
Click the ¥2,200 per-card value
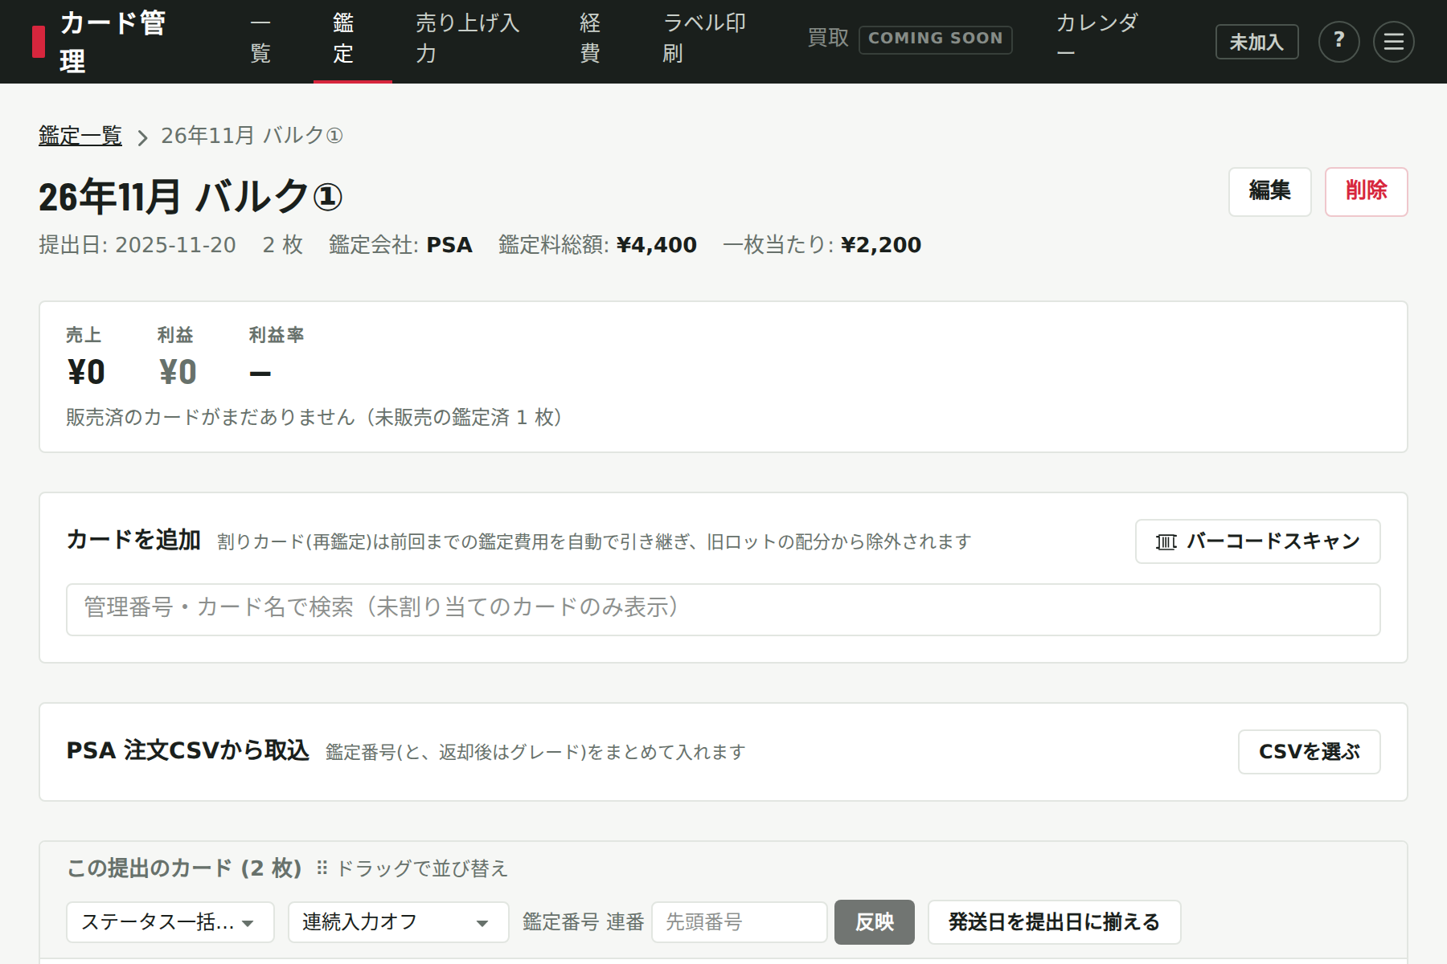tap(881, 245)
